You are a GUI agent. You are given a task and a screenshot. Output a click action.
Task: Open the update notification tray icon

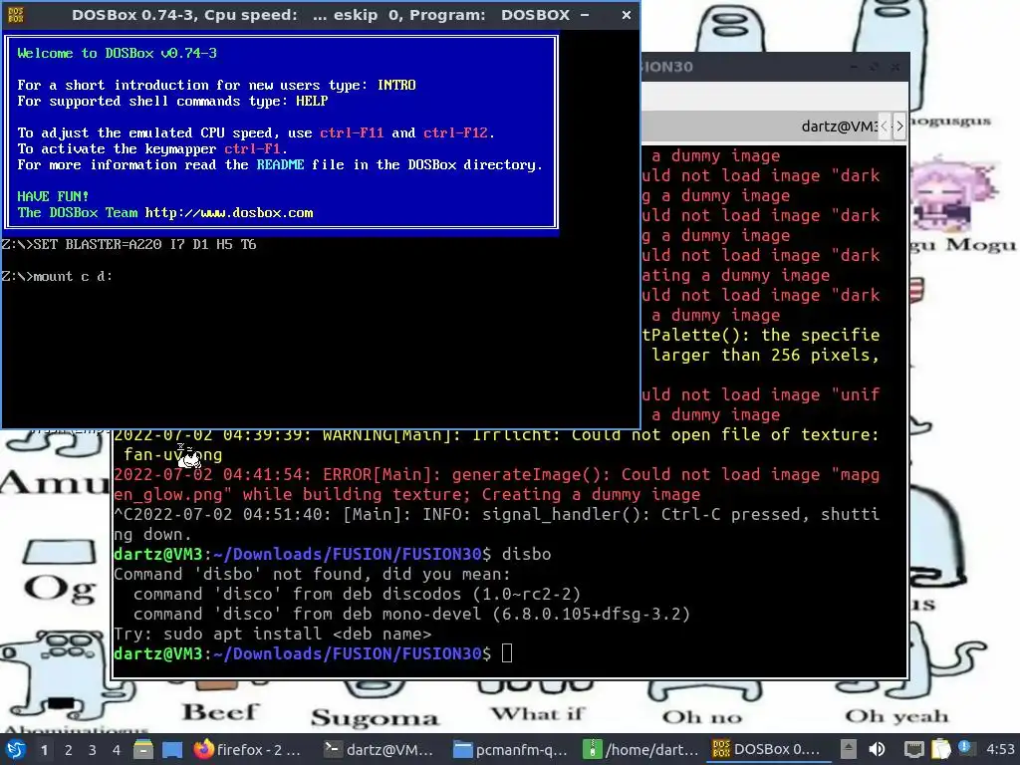click(964, 748)
